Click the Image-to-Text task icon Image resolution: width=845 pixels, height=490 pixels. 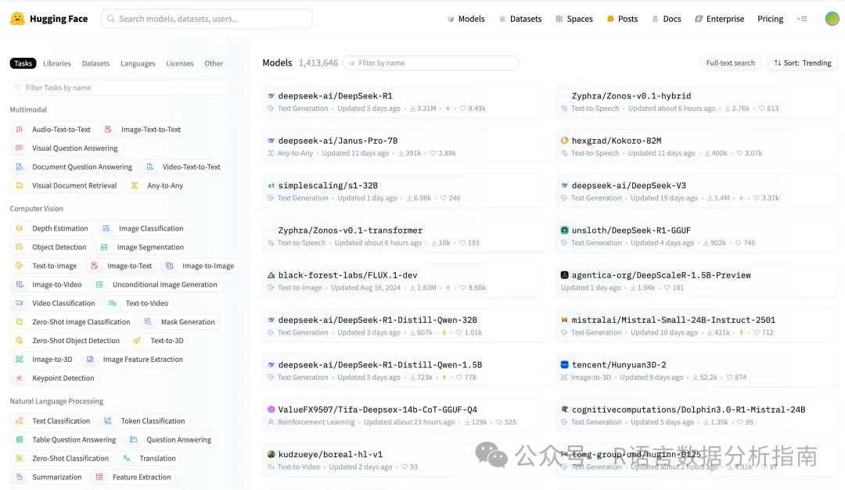pyautogui.click(x=95, y=266)
